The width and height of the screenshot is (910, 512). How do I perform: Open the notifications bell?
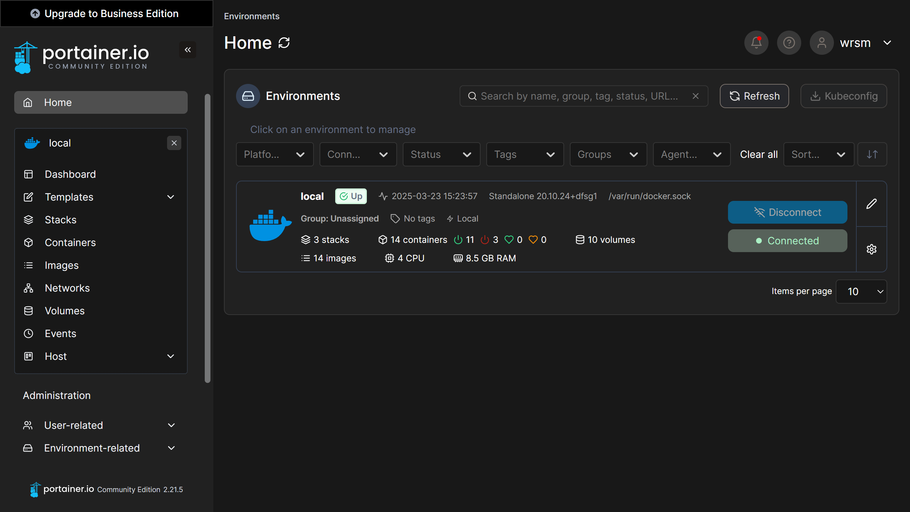pos(756,43)
